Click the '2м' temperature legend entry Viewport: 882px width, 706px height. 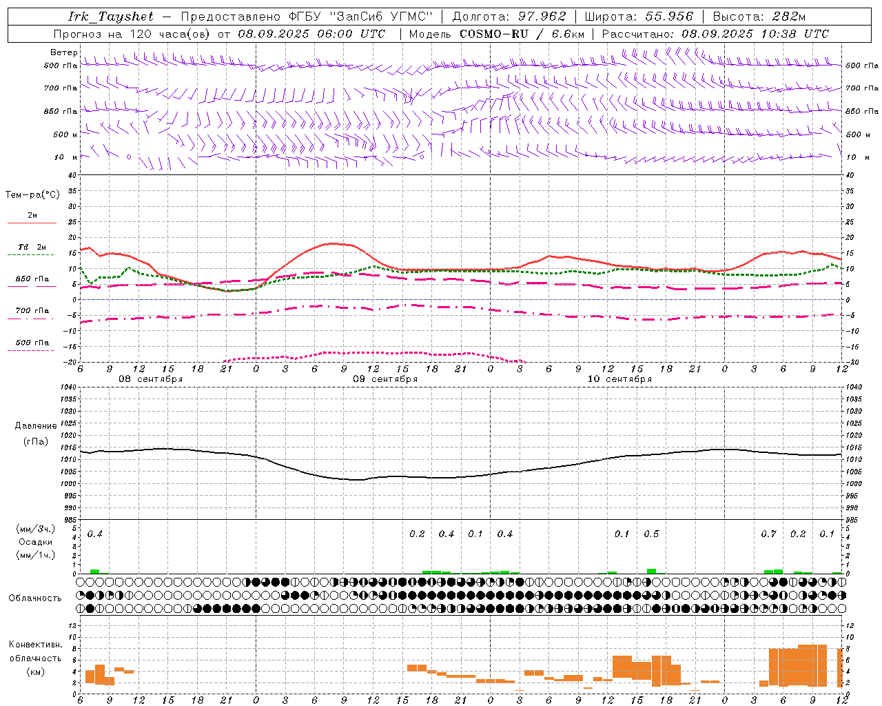pos(32,216)
